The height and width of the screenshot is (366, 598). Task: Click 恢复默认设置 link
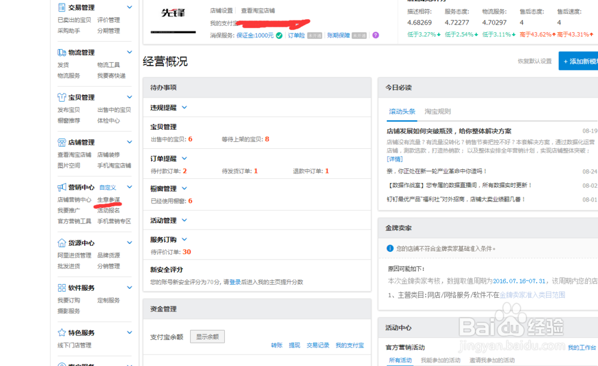[x=535, y=62]
